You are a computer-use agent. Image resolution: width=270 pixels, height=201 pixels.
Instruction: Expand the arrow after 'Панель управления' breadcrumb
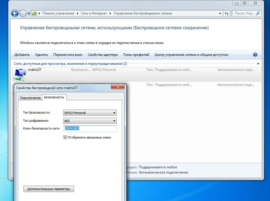(77, 13)
